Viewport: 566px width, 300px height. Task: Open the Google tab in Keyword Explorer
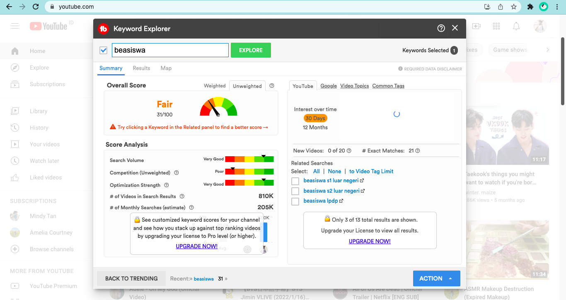(329, 86)
